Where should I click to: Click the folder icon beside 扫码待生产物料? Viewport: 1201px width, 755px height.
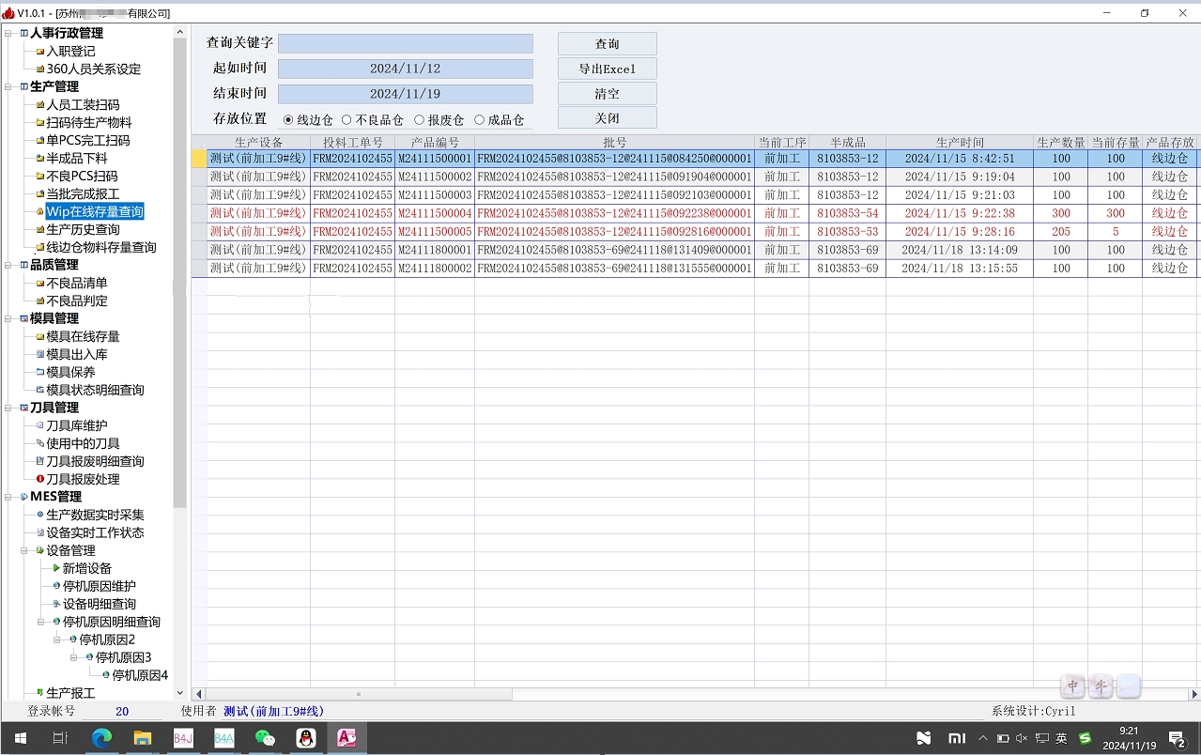point(40,123)
